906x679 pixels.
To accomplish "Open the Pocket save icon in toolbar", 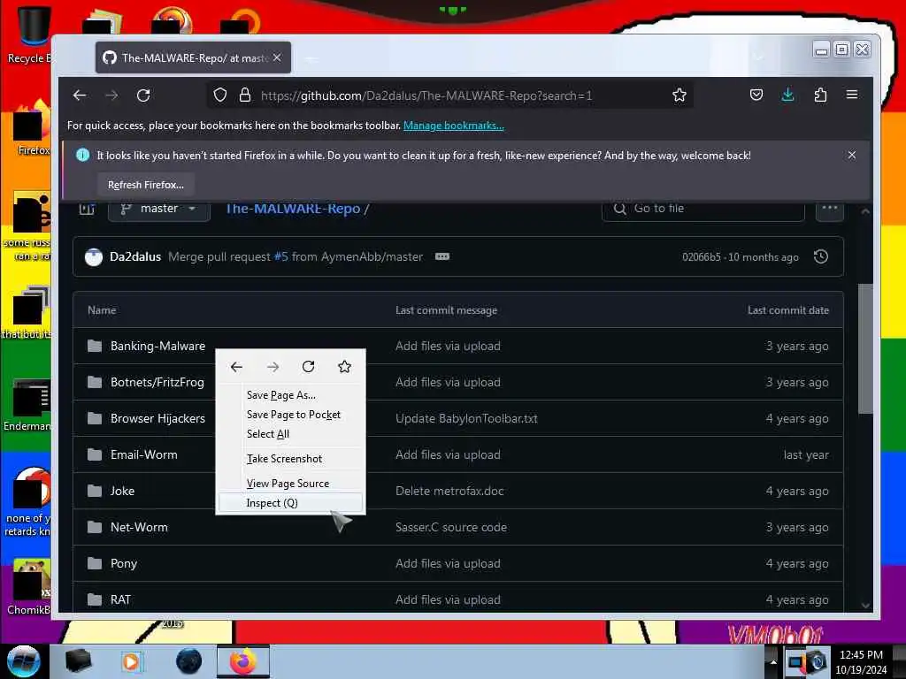I will pos(756,95).
